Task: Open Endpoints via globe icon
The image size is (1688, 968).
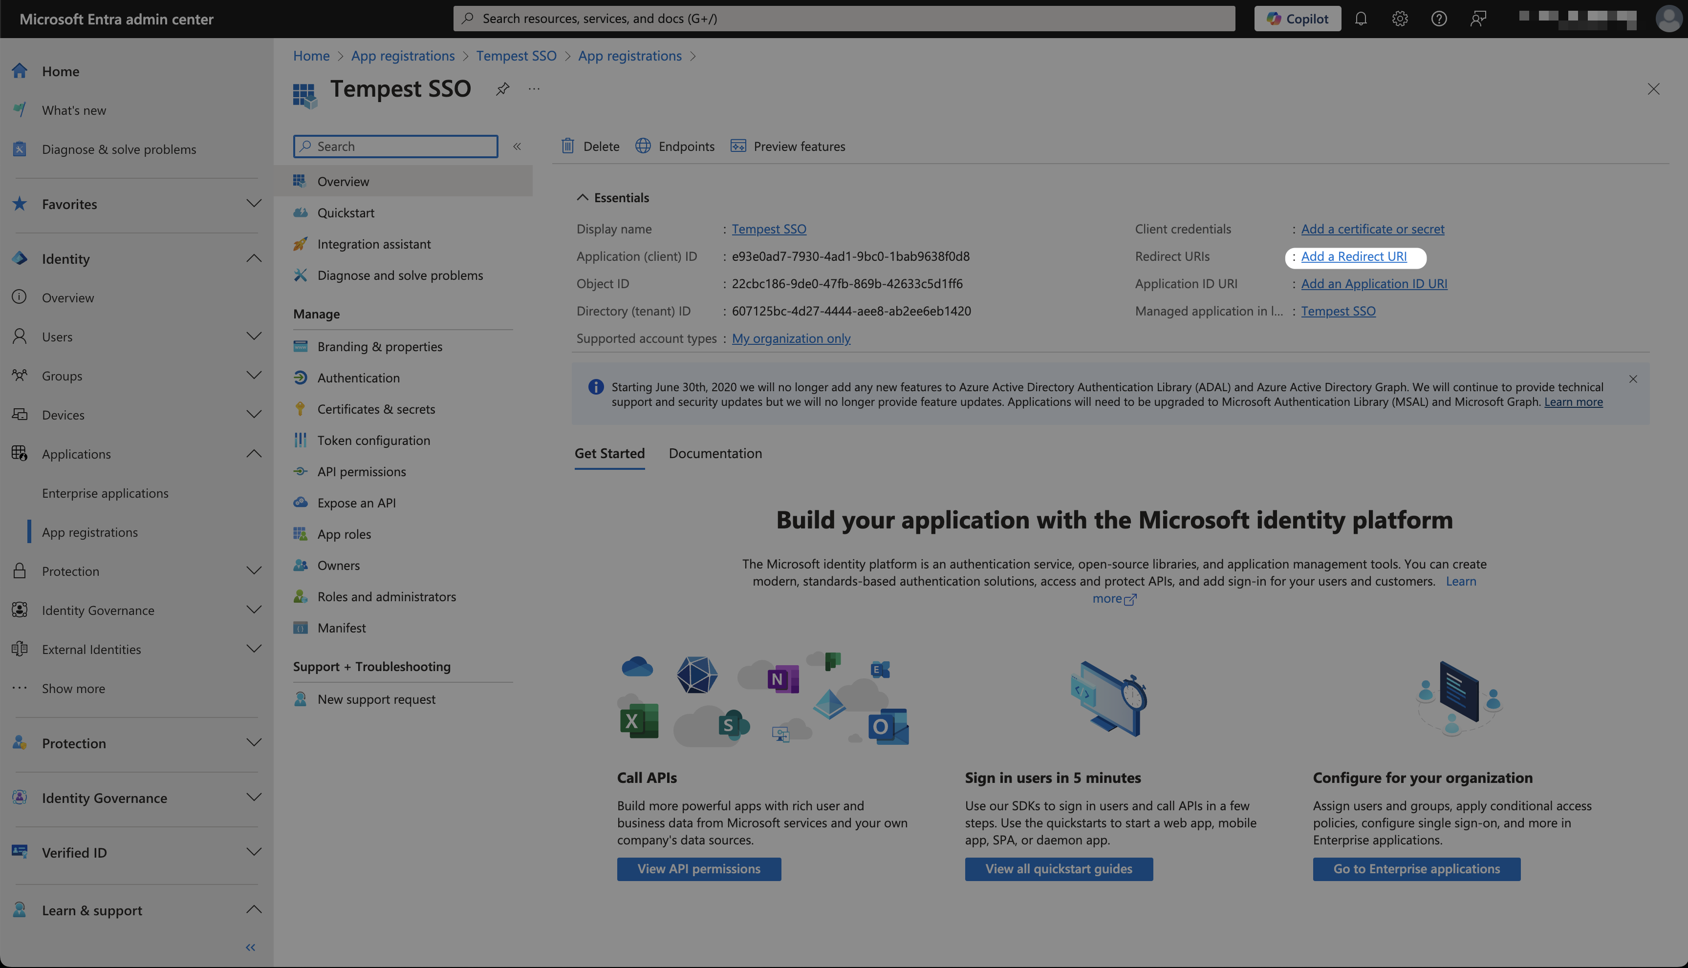Action: 643,146
